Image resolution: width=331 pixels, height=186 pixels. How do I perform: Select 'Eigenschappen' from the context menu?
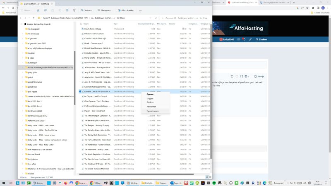click(152, 111)
